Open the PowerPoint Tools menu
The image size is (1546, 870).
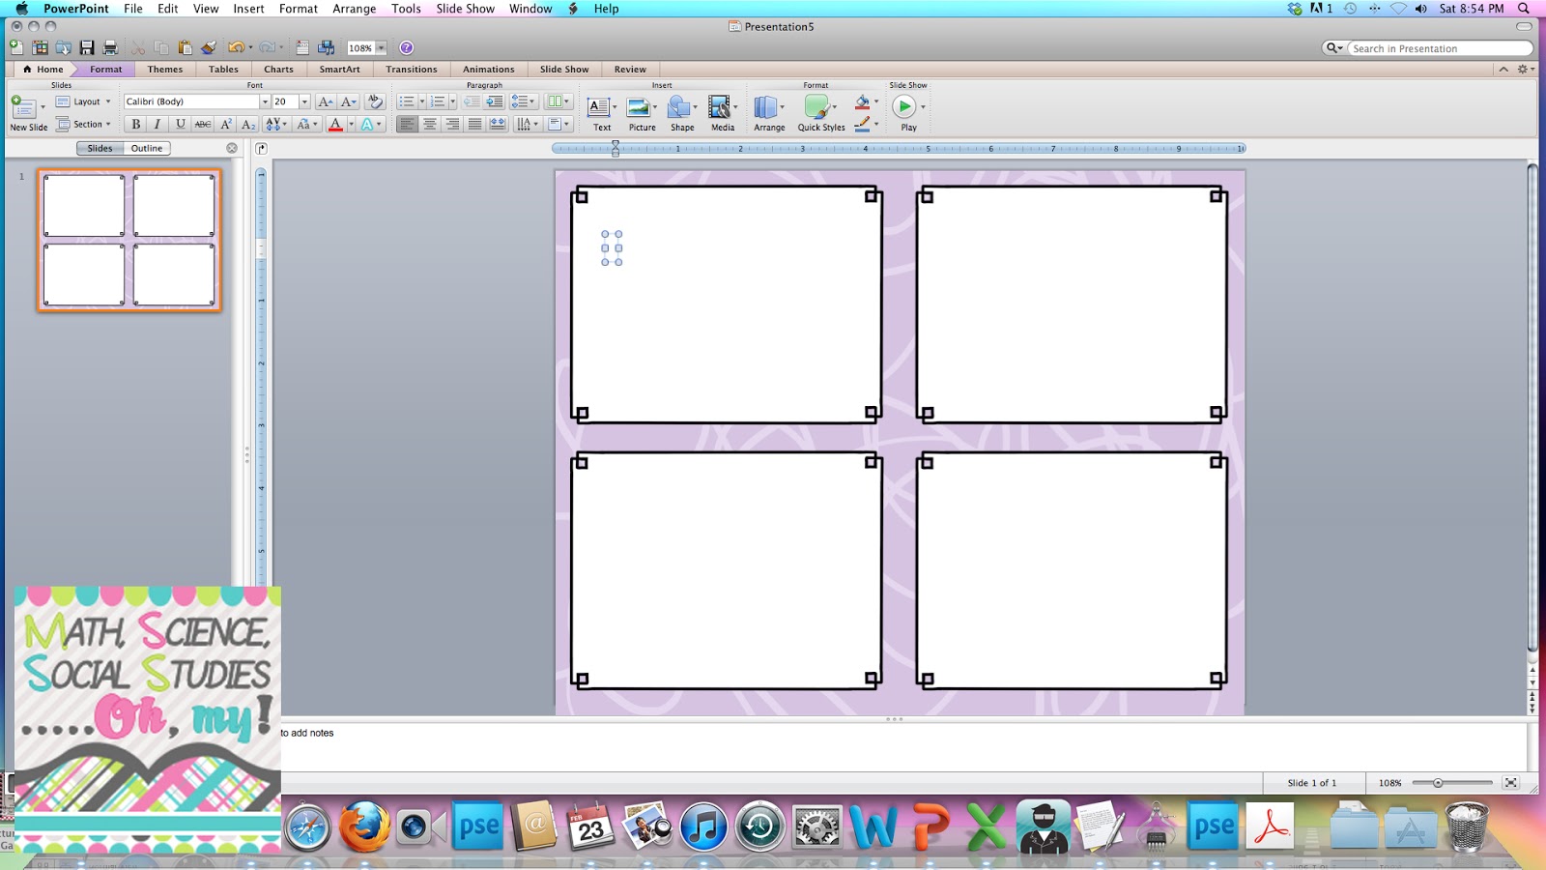point(405,8)
